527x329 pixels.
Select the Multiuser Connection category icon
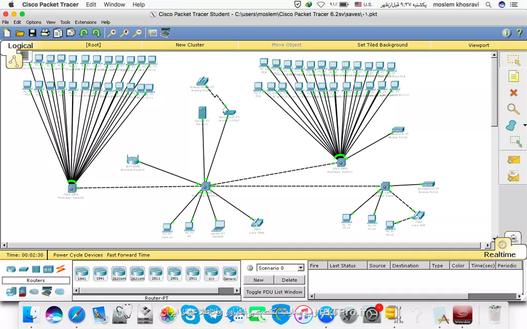60,291
